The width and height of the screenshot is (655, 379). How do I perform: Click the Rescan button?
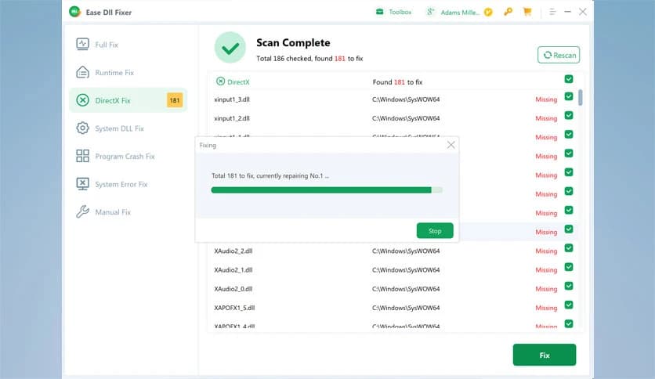[x=559, y=55]
